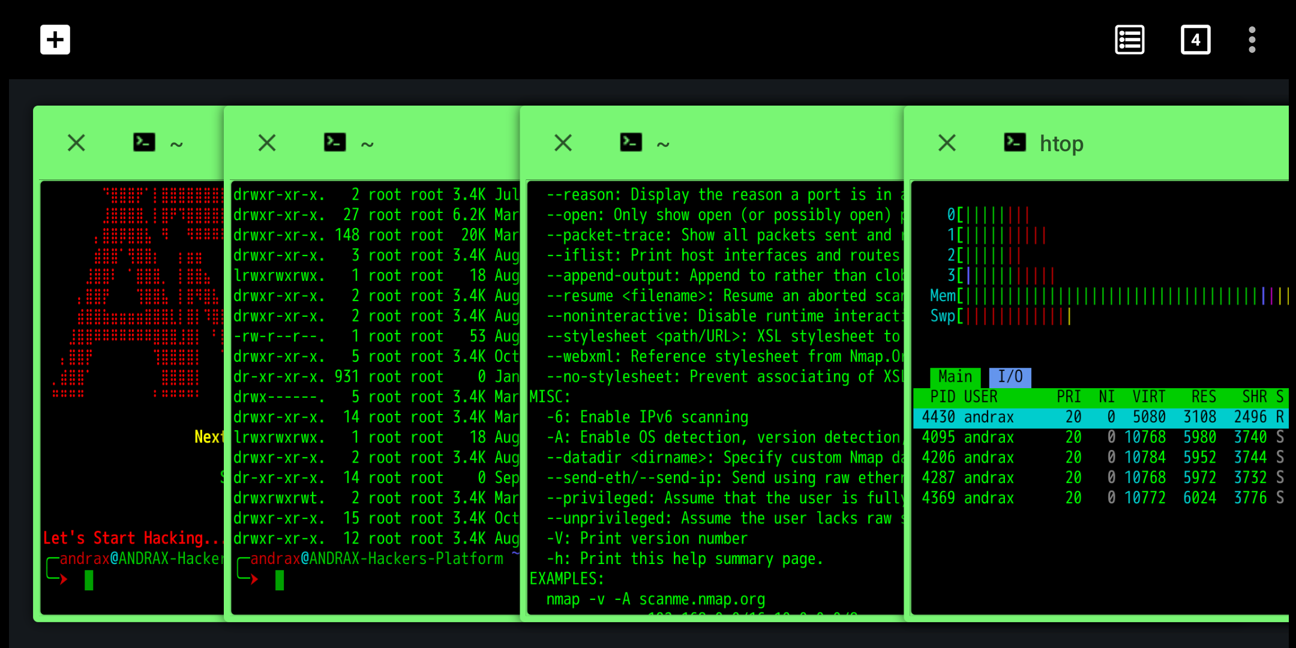
Task: Switch to the I/O tab in htop
Action: [1012, 376]
